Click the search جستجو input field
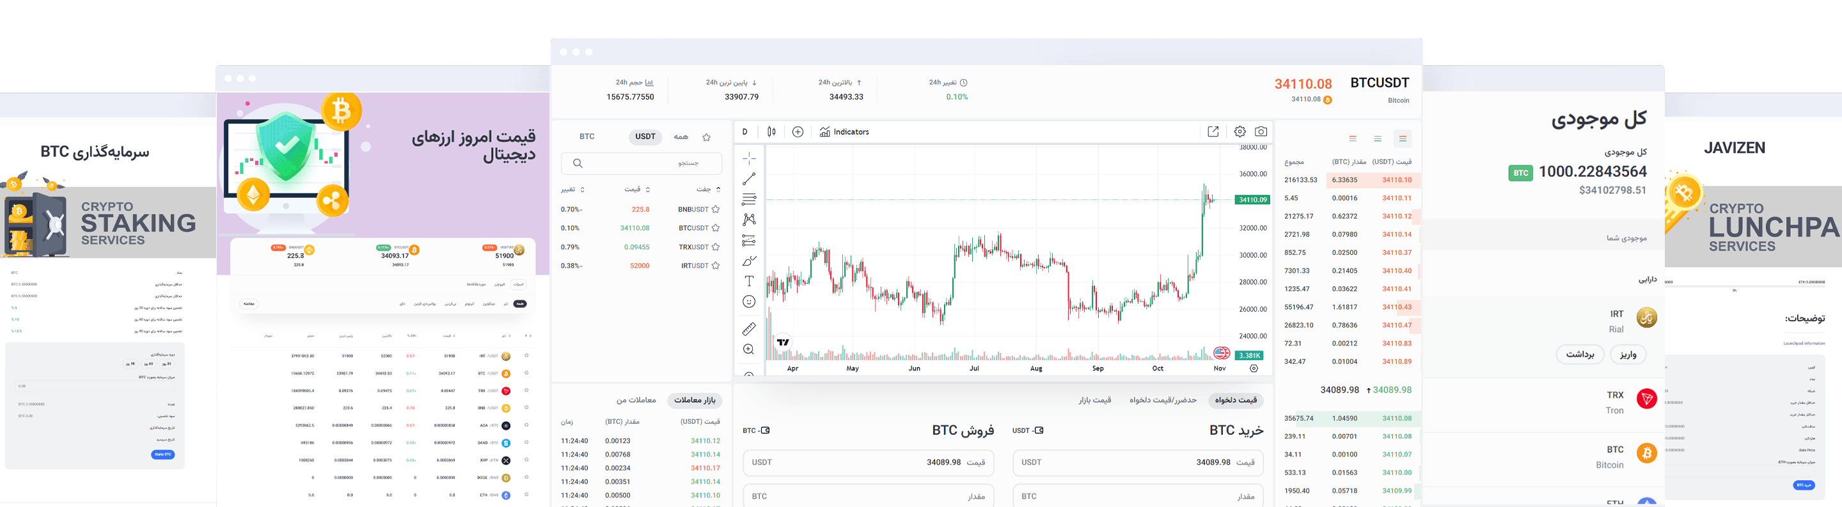The height and width of the screenshot is (507, 1842). [x=642, y=163]
